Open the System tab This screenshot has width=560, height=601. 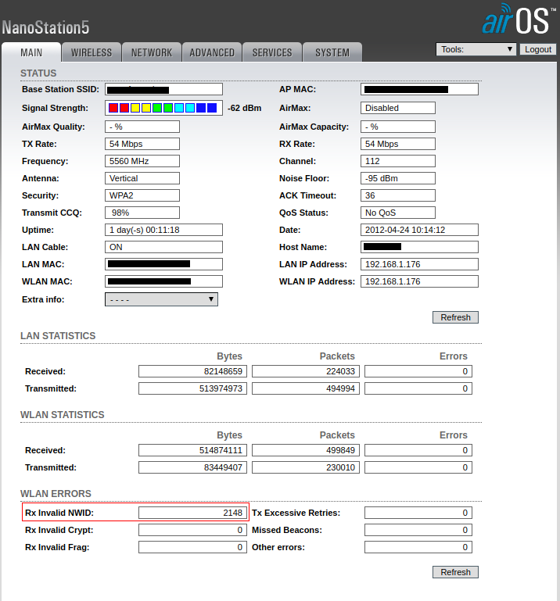point(332,52)
